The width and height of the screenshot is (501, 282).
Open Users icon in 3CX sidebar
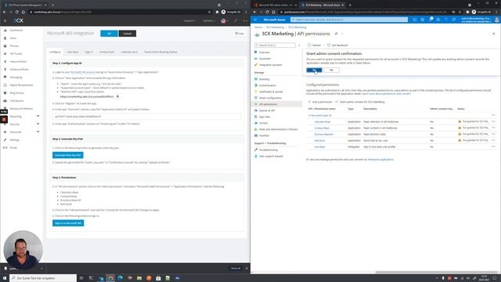[x=5, y=38]
